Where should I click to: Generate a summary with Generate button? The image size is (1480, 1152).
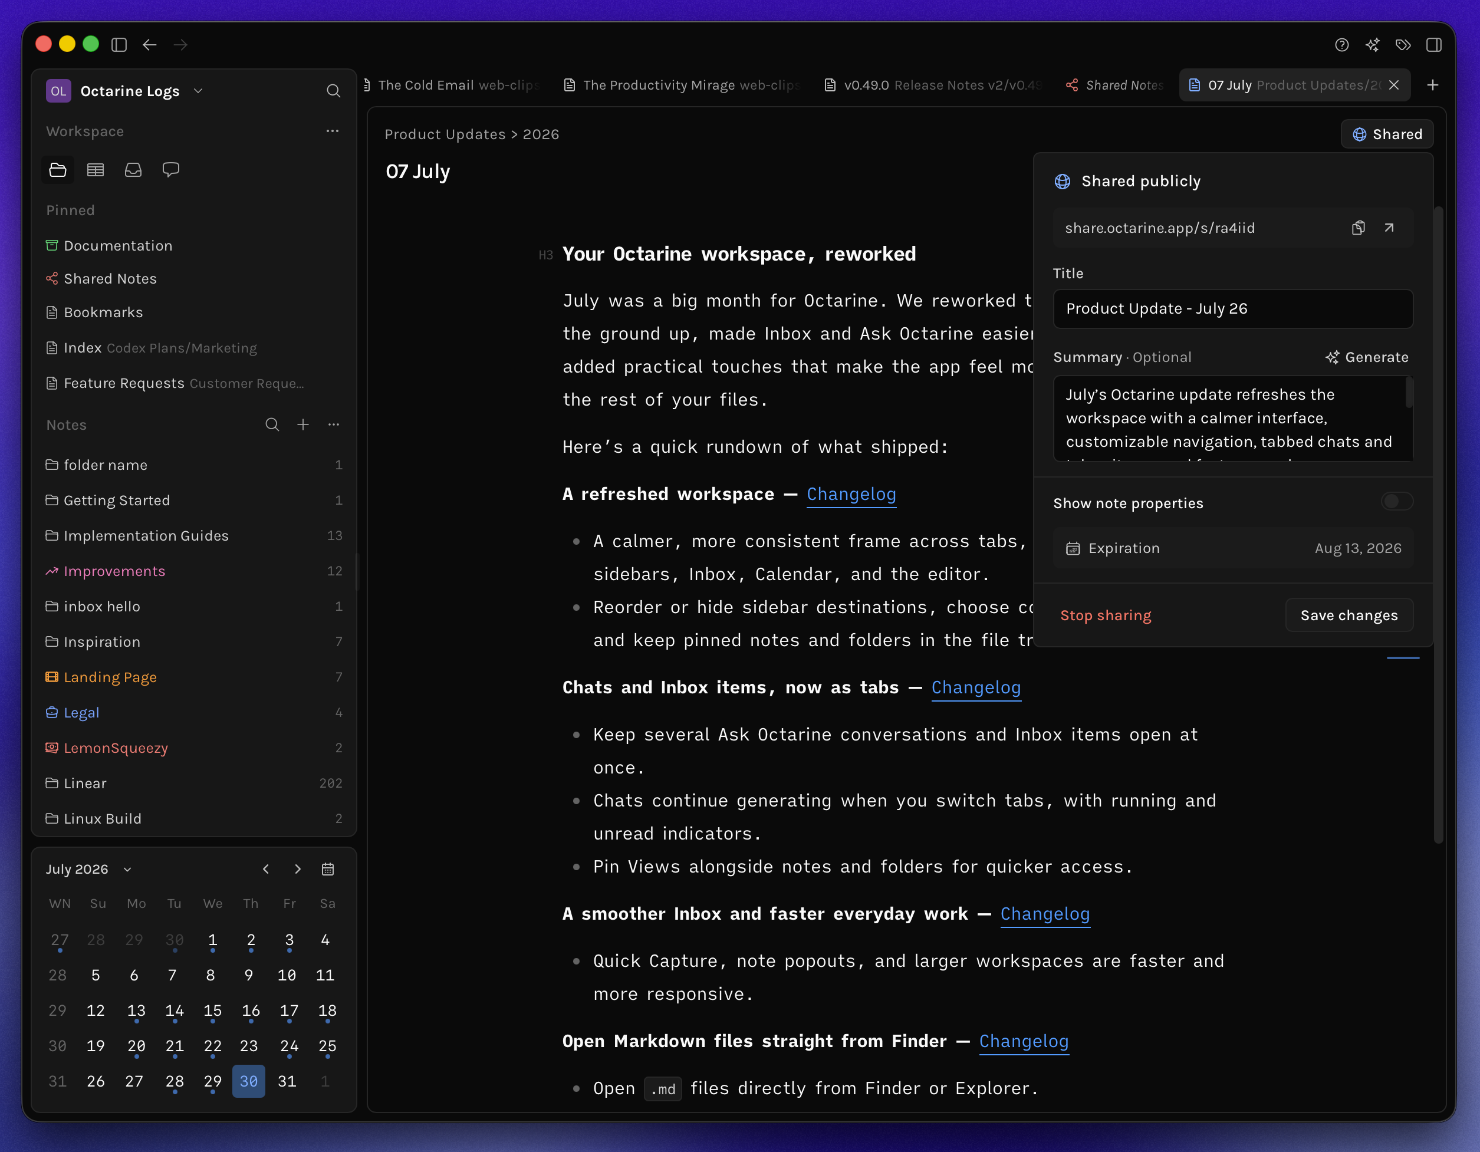[1367, 357]
